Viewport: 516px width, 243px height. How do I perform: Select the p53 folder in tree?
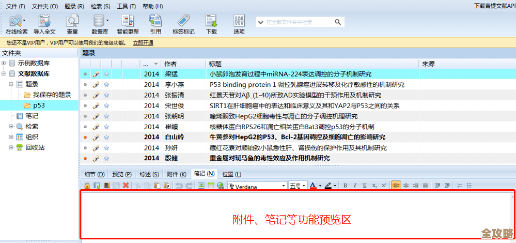tap(39, 105)
